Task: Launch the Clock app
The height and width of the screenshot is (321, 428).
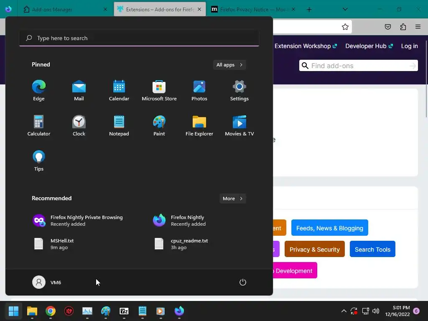Action: point(79,126)
